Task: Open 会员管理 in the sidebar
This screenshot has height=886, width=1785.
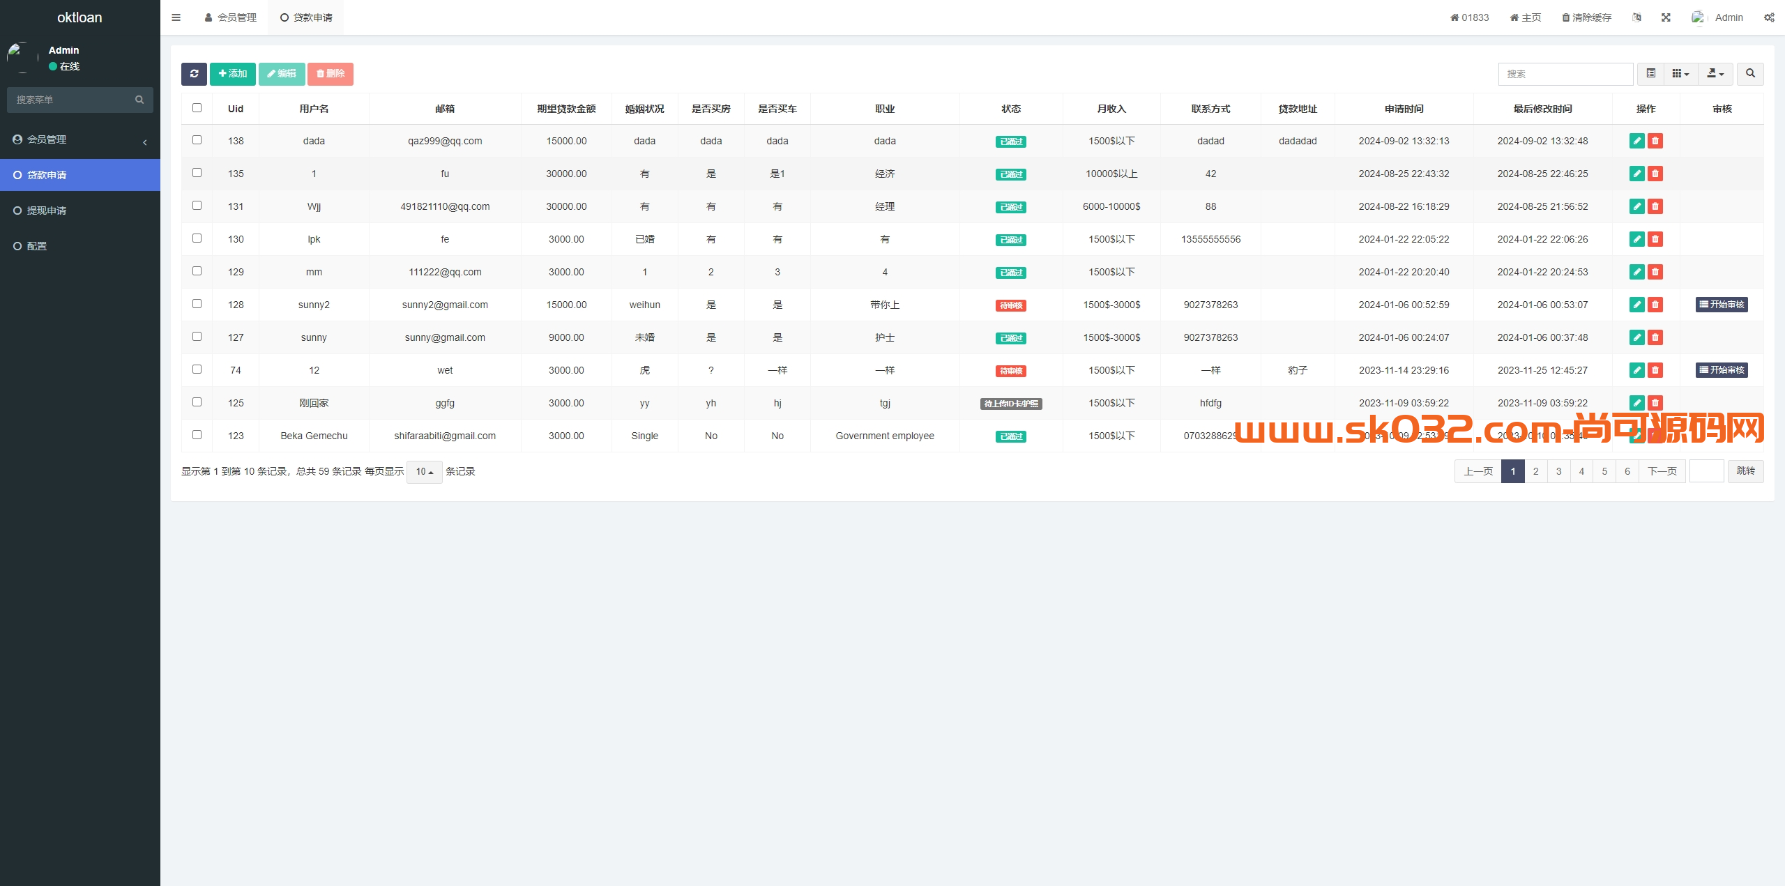Action: 80,139
